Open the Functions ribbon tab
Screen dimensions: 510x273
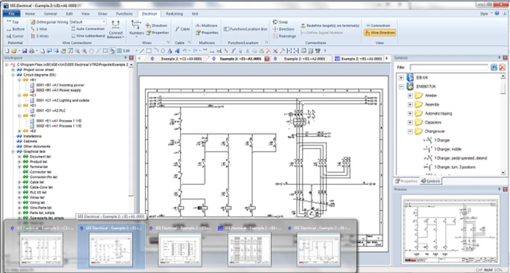click(124, 14)
